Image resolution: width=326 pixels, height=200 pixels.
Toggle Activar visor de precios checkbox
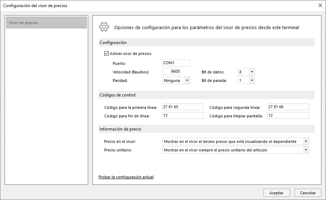click(106, 54)
